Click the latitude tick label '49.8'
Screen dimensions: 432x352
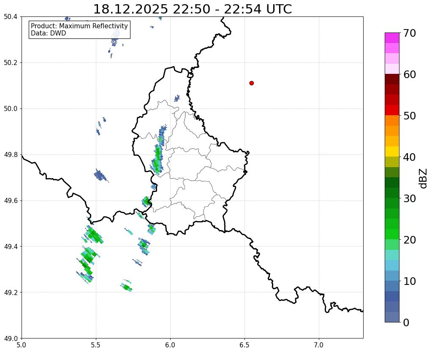pos(11,155)
